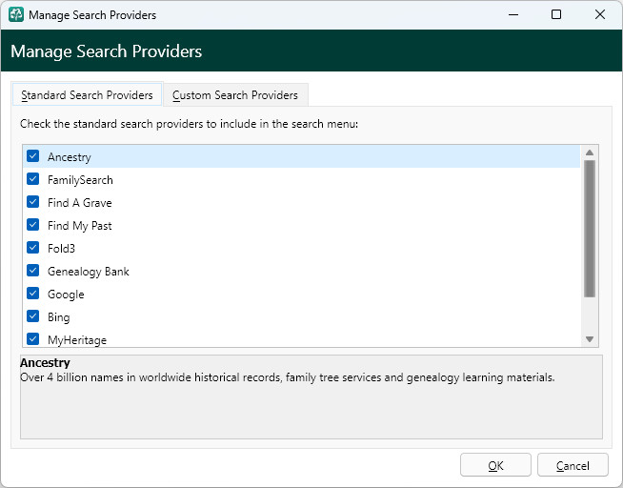Click the list scrollbar up arrow
623x488 pixels.
590,152
